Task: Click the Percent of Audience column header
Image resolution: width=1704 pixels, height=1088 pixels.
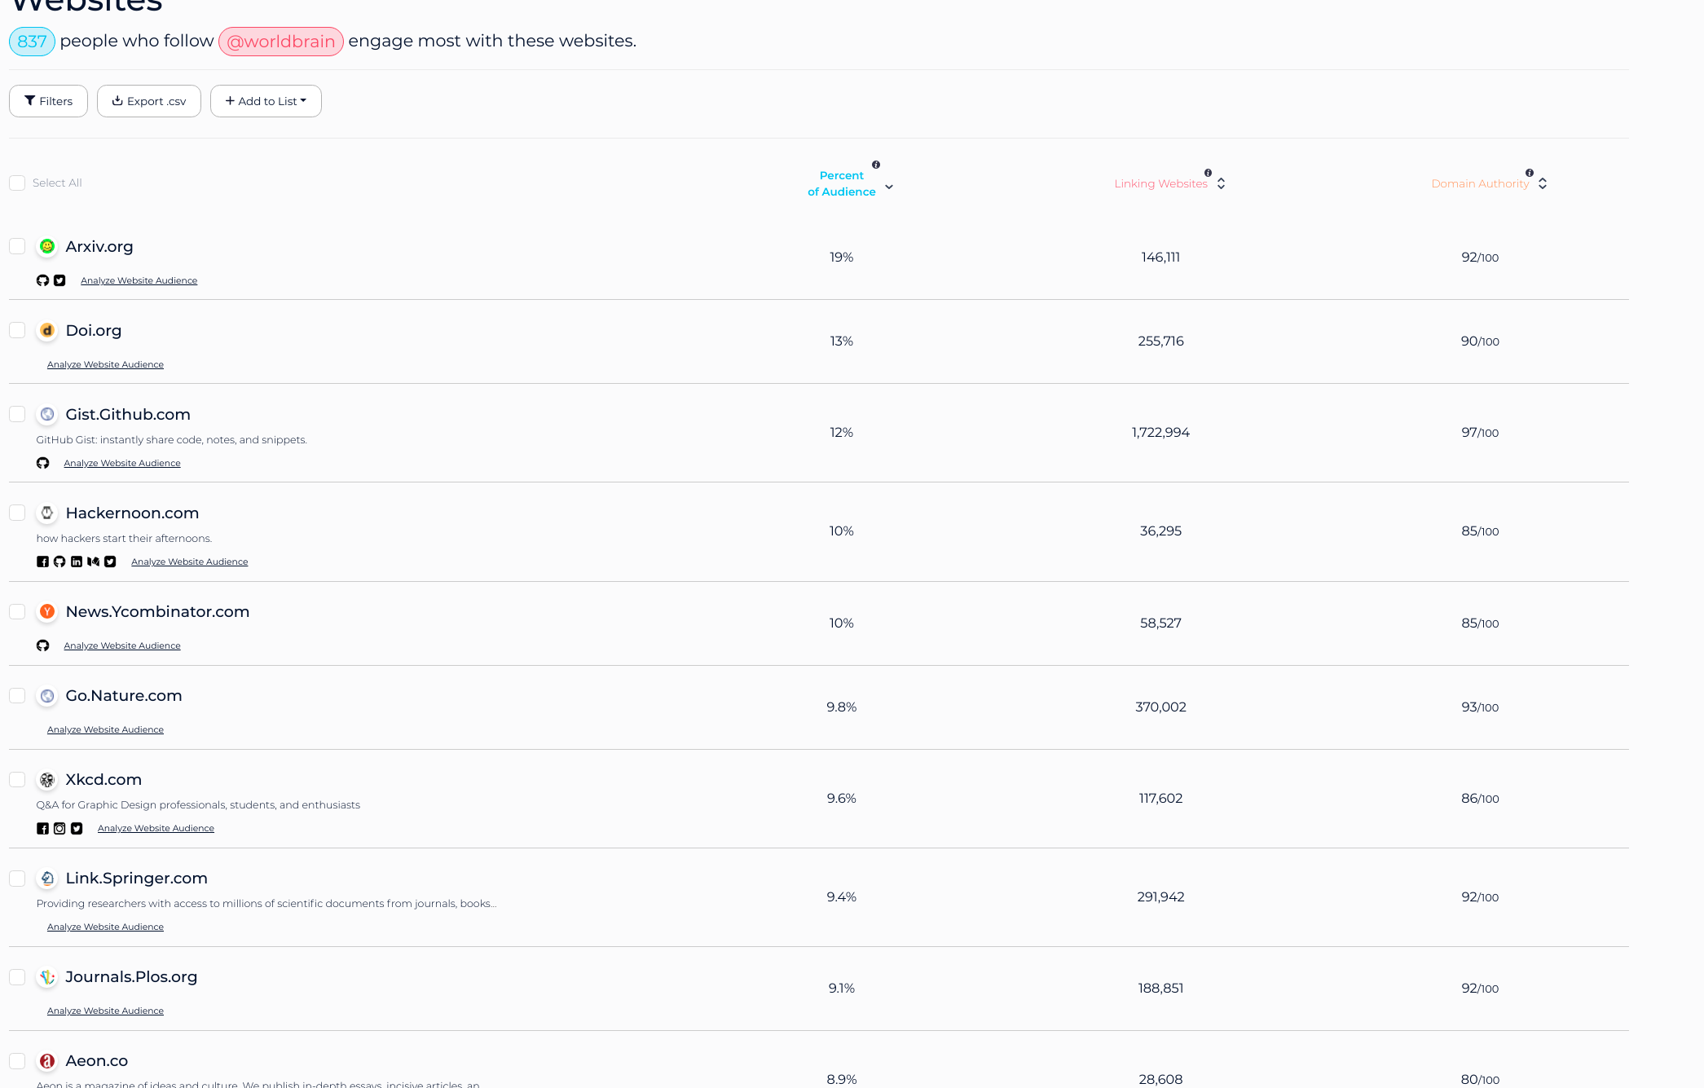Action: point(842,183)
